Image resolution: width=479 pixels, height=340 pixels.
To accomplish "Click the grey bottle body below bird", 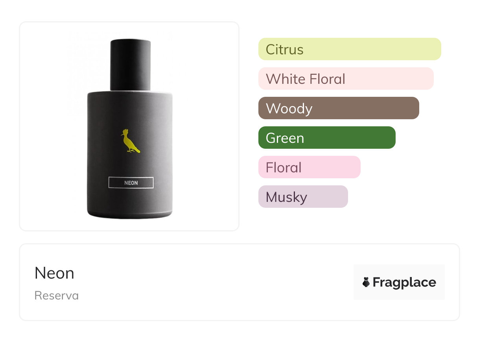I will point(130,165).
